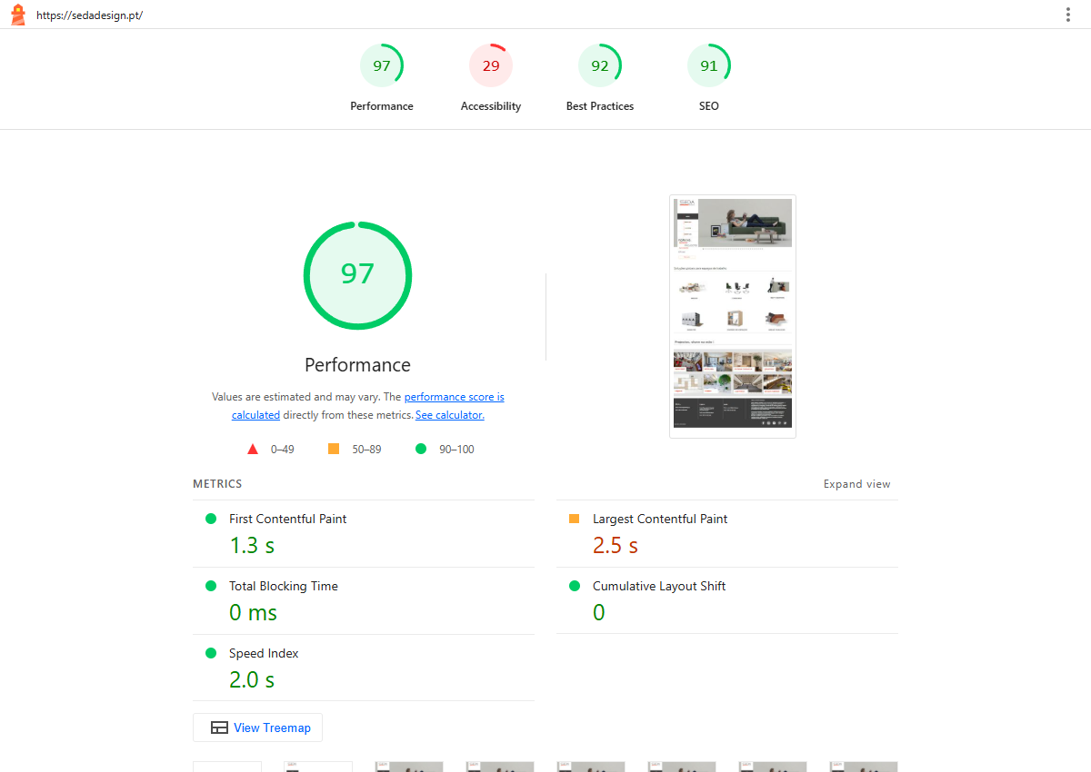This screenshot has width=1091, height=772.
Task: Jump to the Performance category gauge at top
Action: [382, 78]
